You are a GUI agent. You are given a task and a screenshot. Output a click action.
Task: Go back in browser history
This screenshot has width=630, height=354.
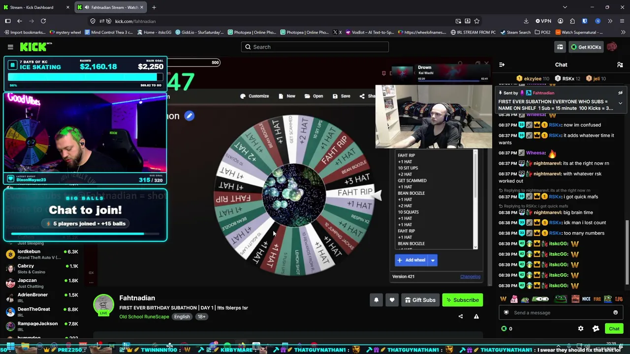coord(20,21)
